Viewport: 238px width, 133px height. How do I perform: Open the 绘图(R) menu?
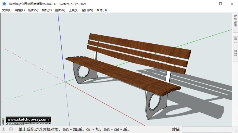(60, 10)
